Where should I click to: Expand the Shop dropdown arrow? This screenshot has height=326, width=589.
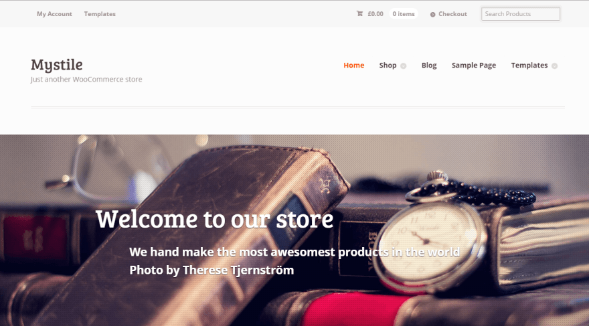(404, 66)
